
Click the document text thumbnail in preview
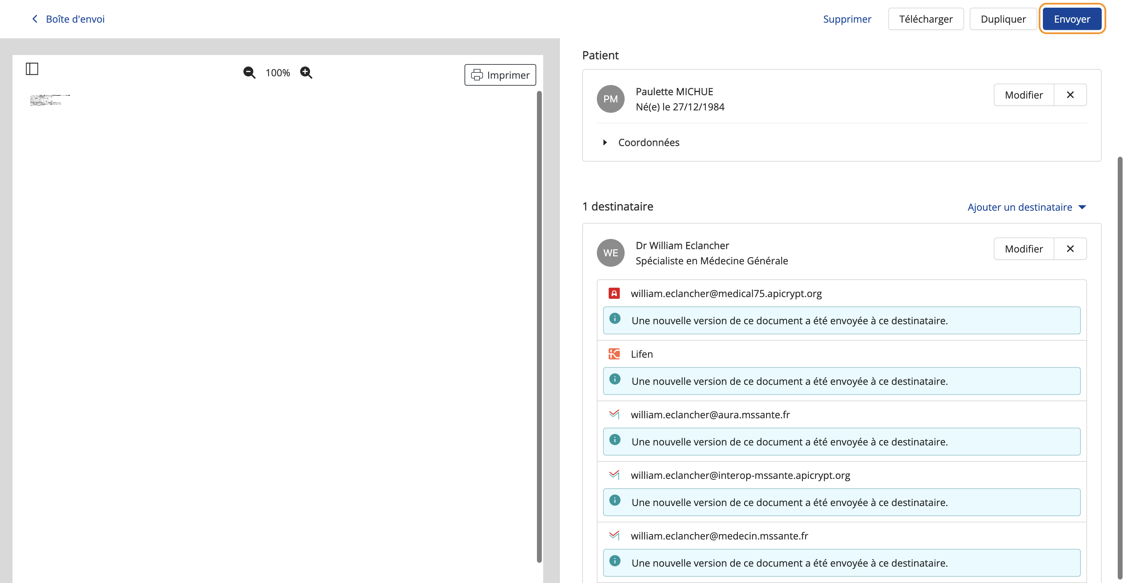pos(50,100)
